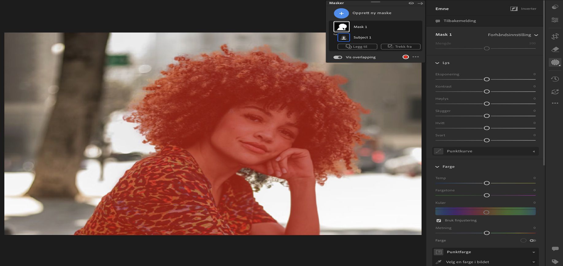Image resolution: width=563 pixels, height=266 pixels.
Task: Collapse the Lys section
Action: coord(437,63)
